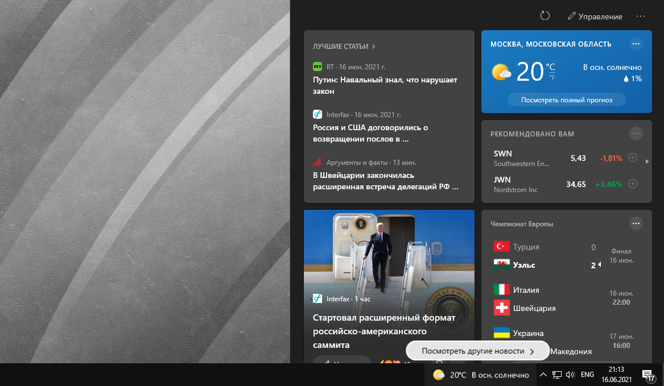
Task: Click the Ukraine flag icon
Action: coord(501,333)
